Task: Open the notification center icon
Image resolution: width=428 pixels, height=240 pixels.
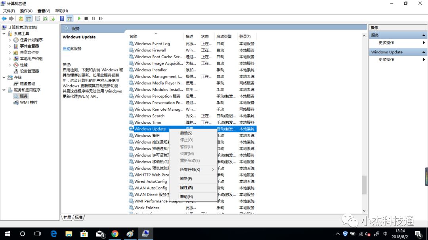Action: point(418,234)
